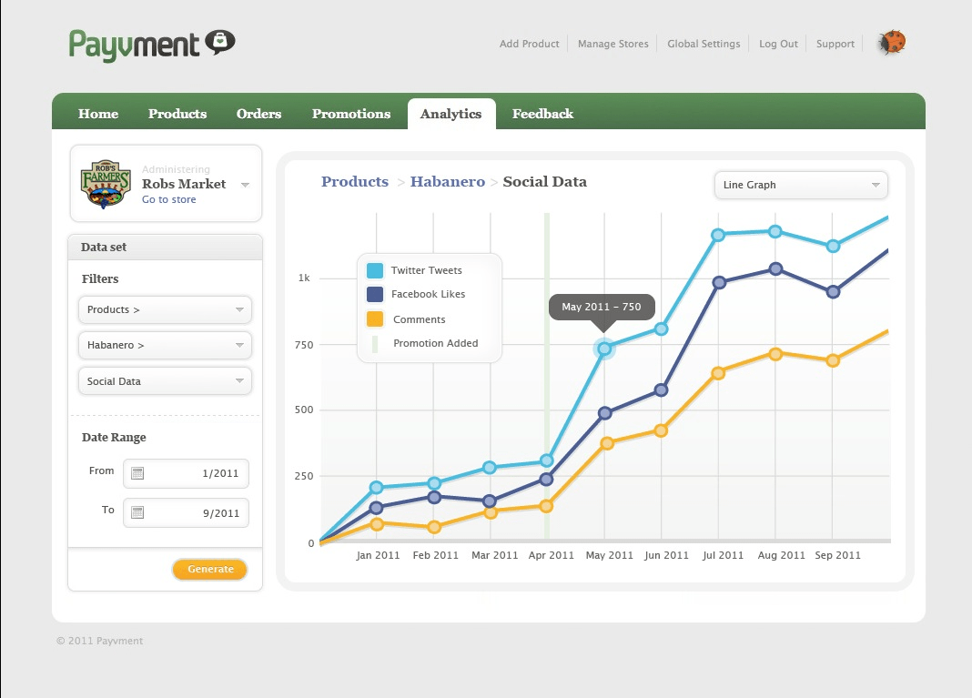Screen dimensions: 972x698
Task: Open the To date calendar icon
Action: [x=137, y=512]
